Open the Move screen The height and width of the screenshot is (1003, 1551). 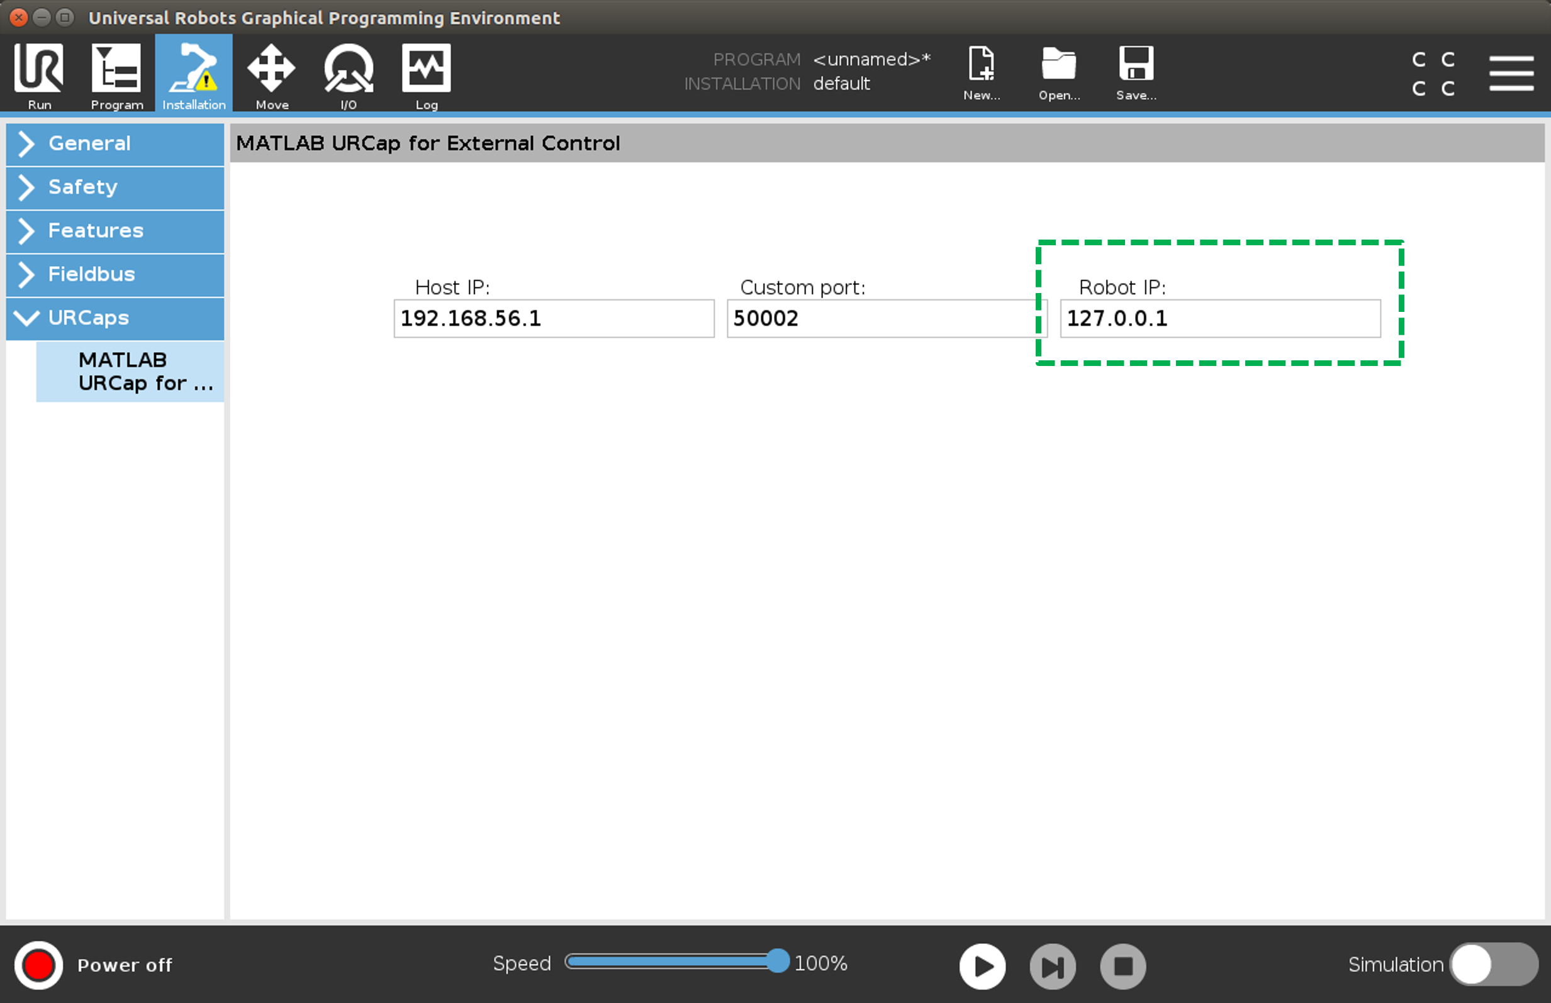[271, 74]
